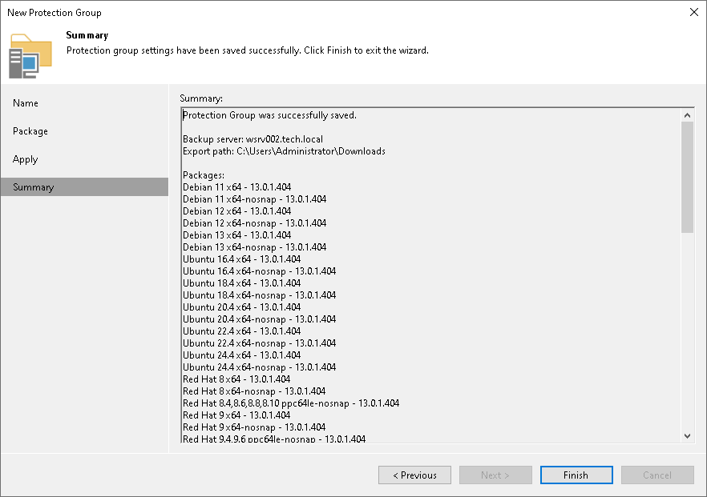The image size is (707, 497).
Task: Click the 'Packages:' heading line
Action: [204, 175]
